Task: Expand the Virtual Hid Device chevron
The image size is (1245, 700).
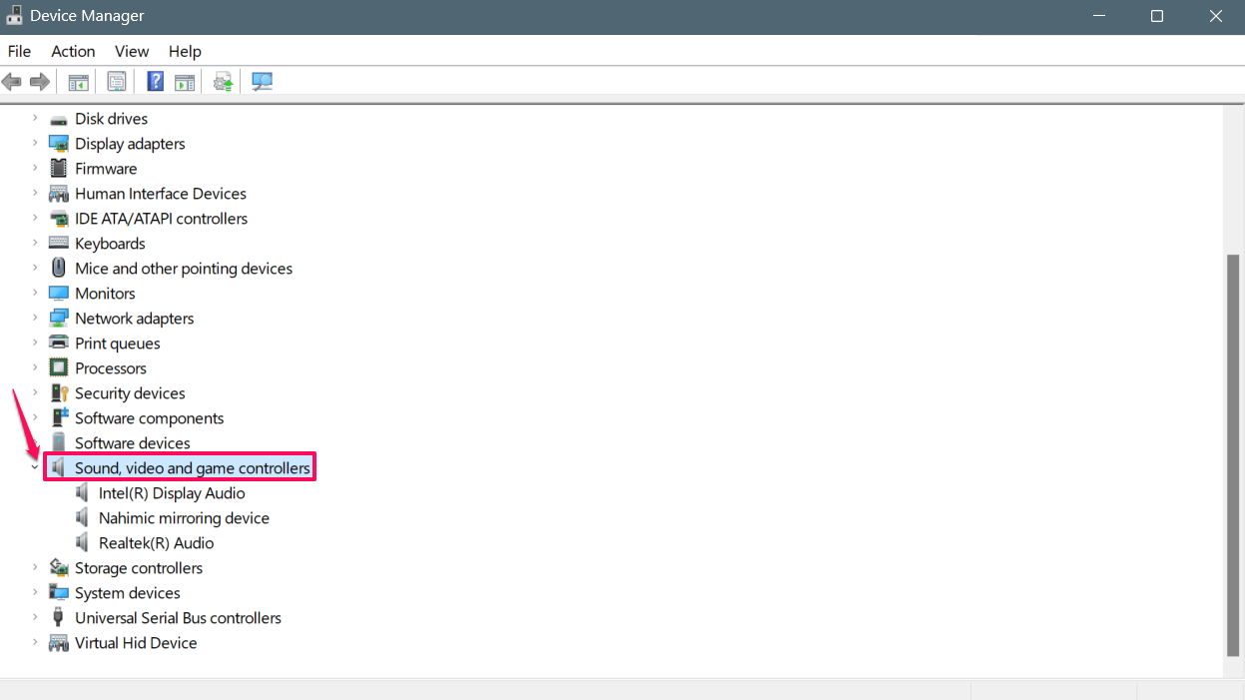Action: pos(35,643)
